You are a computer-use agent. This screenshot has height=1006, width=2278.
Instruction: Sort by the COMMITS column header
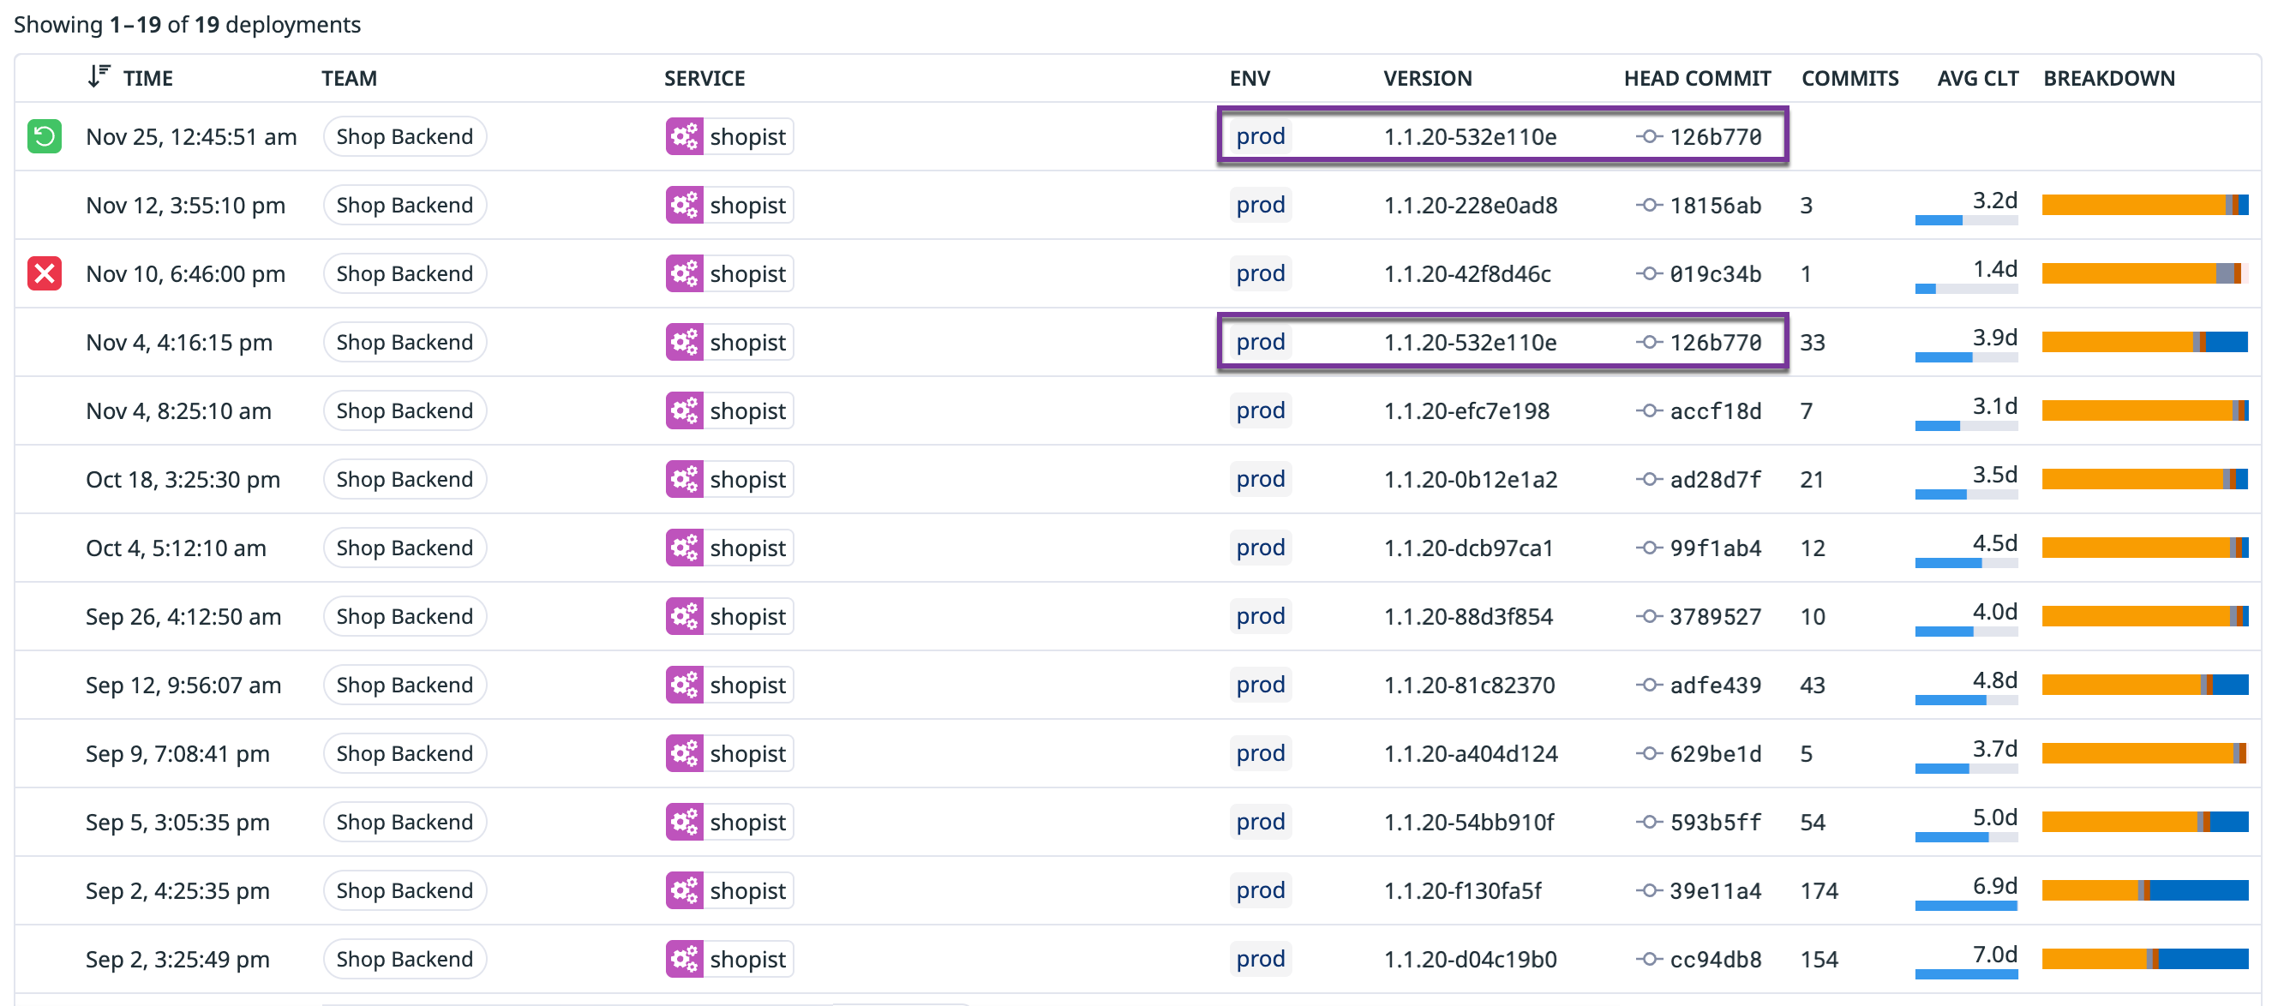tap(1849, 79)
